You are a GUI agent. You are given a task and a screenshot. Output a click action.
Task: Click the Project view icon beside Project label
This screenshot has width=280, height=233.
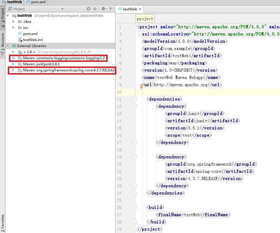10,9
